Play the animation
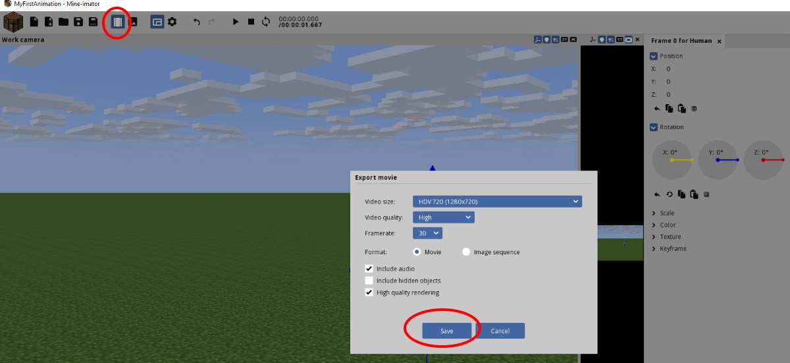 (x=236, y=22)
